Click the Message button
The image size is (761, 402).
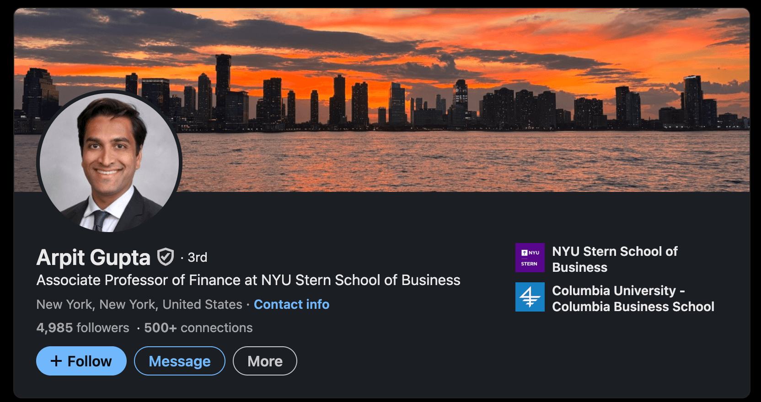click(180, 361)
